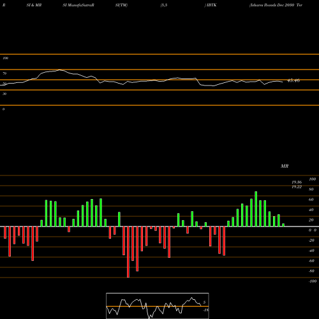Click the 'SI MunafaSutraR' header text
This screenshot has width=319, height=319.
click(x=78, y=5)
